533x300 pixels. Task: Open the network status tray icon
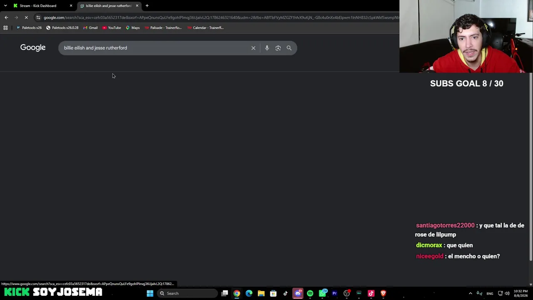(x=500, y=293)
